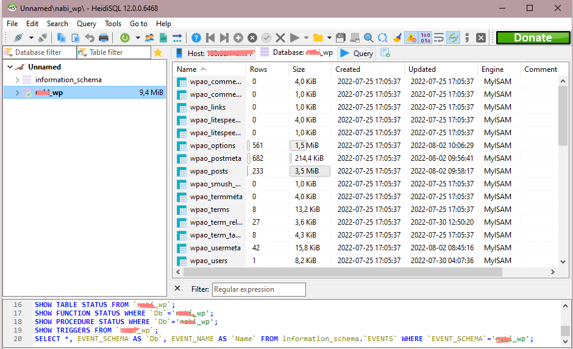Click the paste clipboard icon
This screenshot has height=349, width=573.
tap(75, 38)
